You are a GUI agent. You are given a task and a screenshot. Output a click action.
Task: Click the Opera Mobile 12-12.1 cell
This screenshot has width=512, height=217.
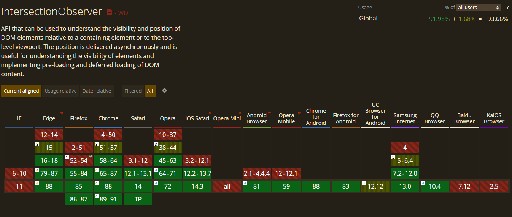point(286,173)
